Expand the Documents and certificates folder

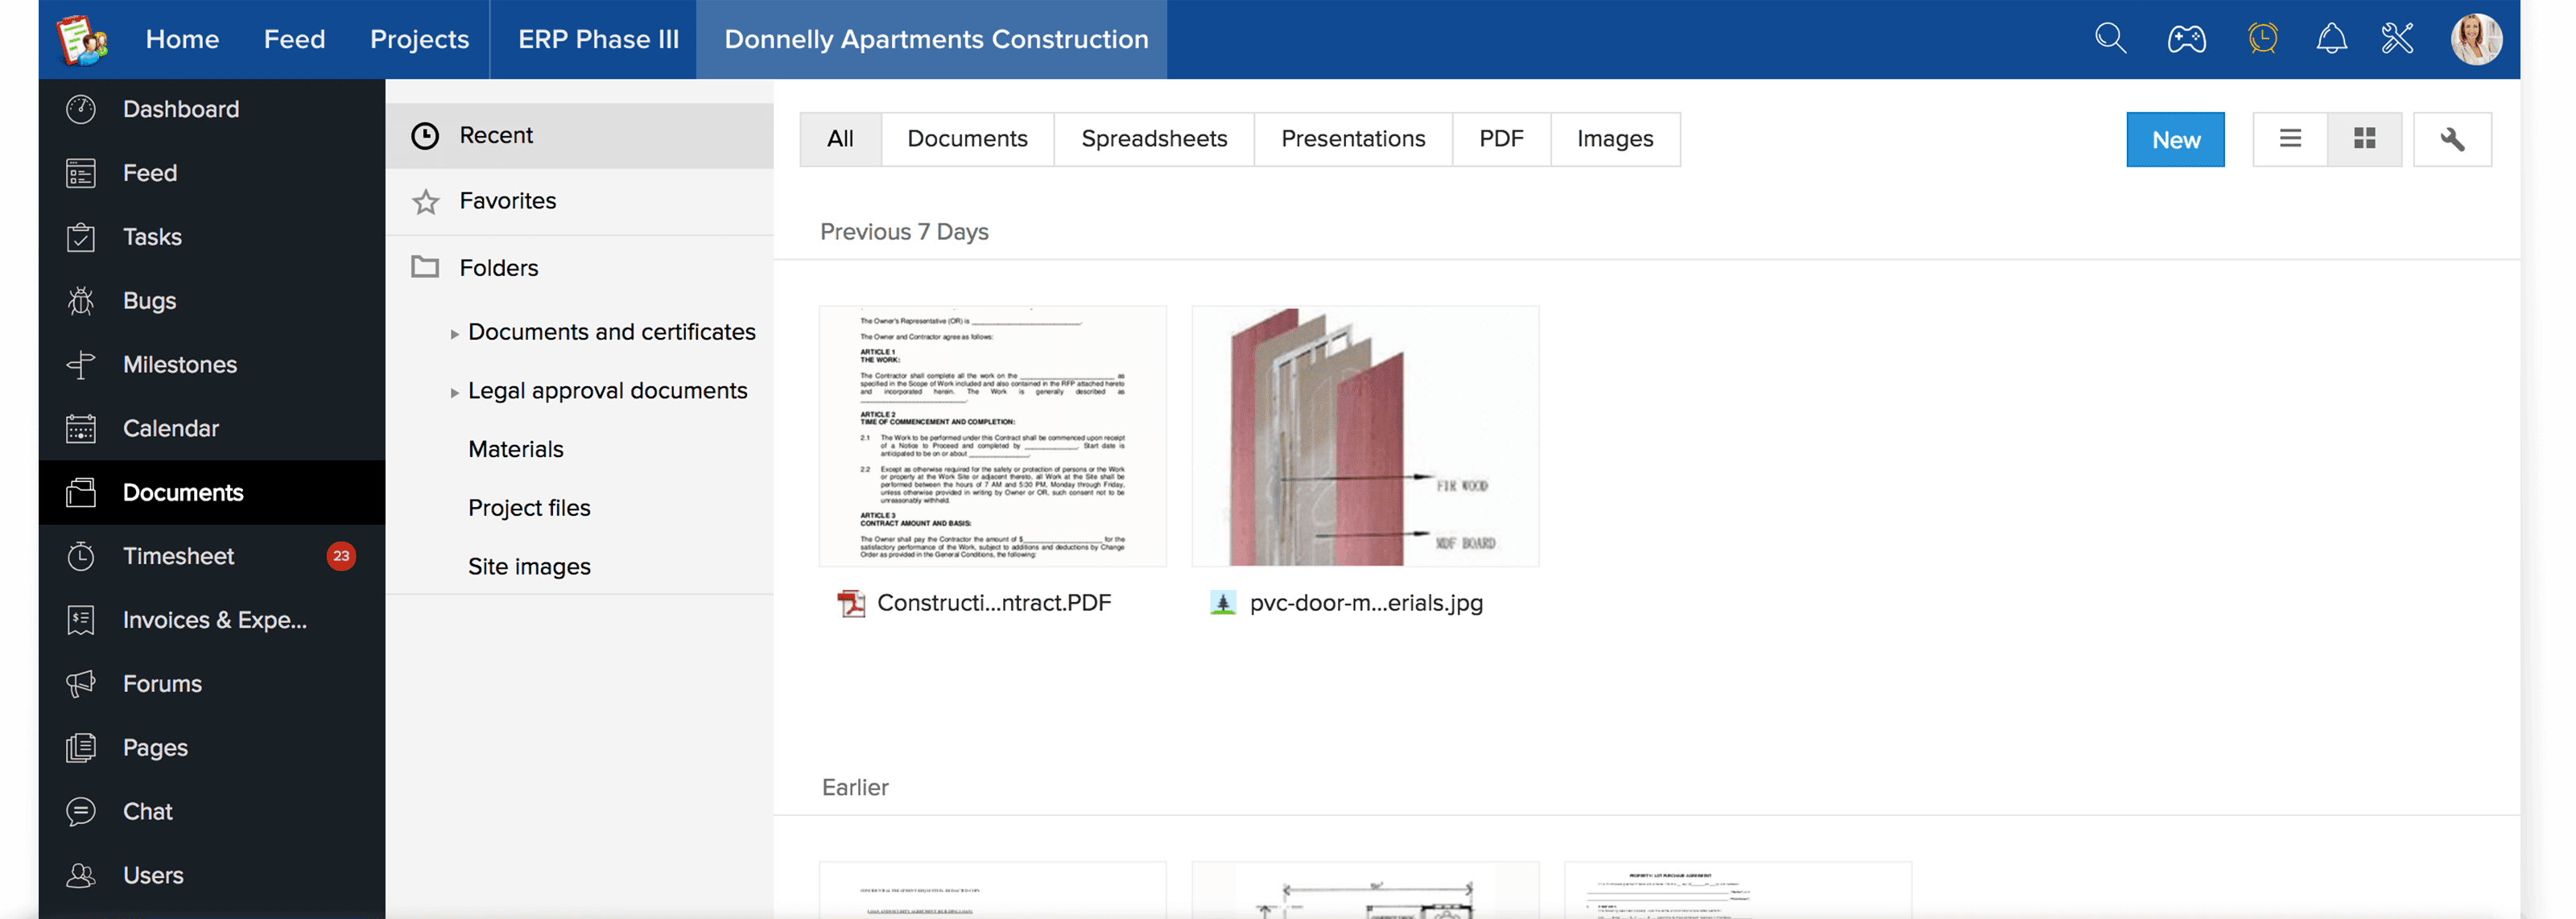click(x=455, y=332)
